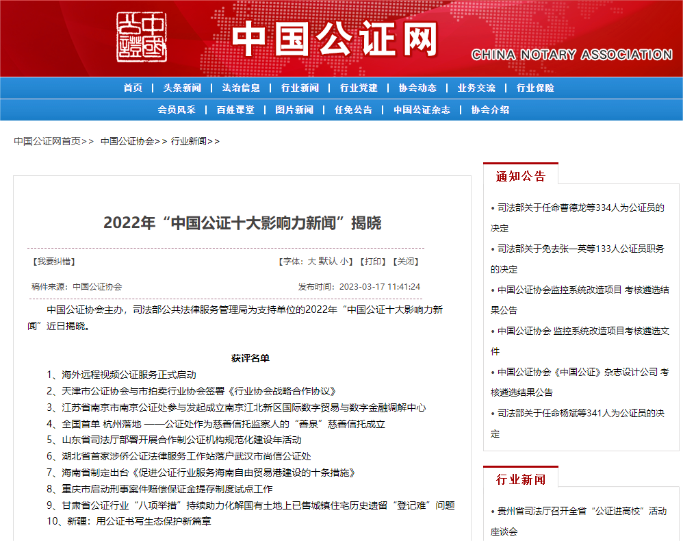Open 《中国公证》杂志设计公司 selection result notice
This screenshot has width=683, height=541.
[580, 382]
